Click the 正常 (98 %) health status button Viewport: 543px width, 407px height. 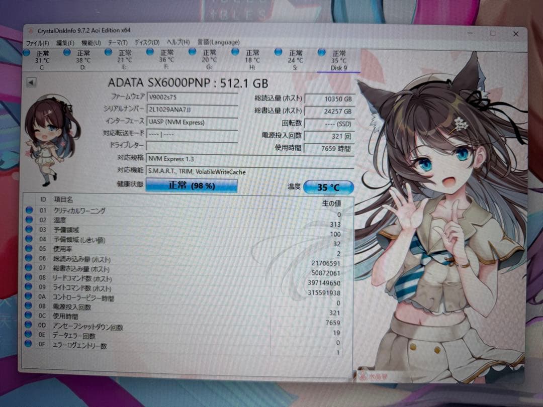[192, 185]
